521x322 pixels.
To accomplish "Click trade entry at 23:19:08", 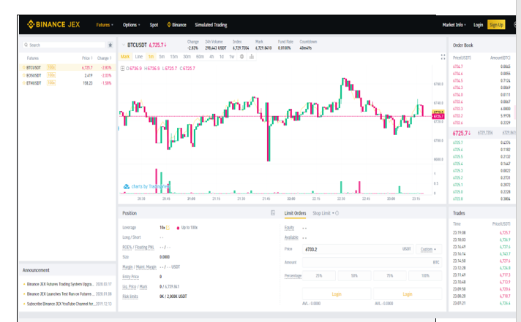I will [481, 233].
